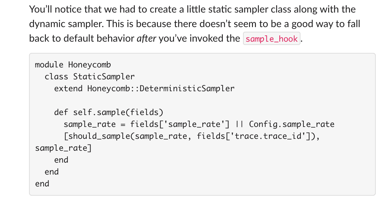Click the "end" closing the class
Screen dimensions: 385x199
[52, 172]
